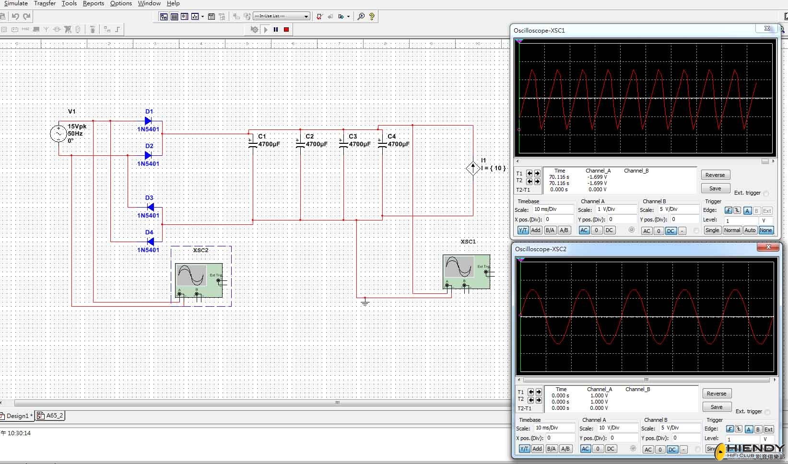Viewport: 788px width, 464px height.
Task: Open Multisim help via the question mark icon
Action: point(372,16)
